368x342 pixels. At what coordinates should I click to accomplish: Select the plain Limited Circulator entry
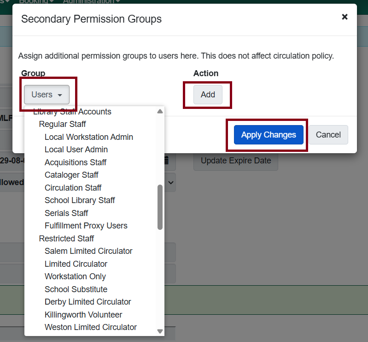76,264
